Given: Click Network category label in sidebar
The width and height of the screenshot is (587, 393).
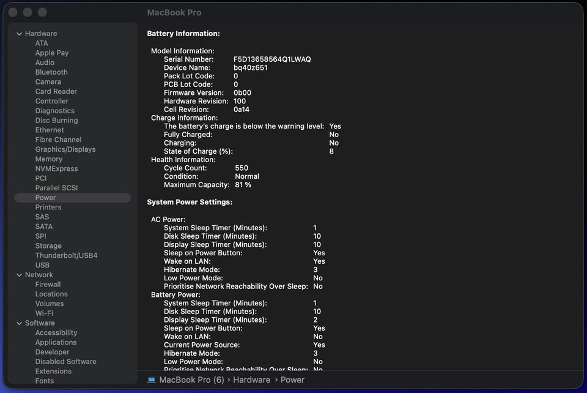Looking at the screenshot, I should tap(39, 275).
